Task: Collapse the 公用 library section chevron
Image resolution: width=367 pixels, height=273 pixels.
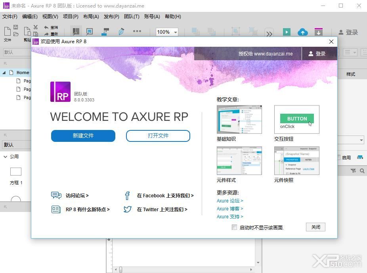Action: coord(6,157)
